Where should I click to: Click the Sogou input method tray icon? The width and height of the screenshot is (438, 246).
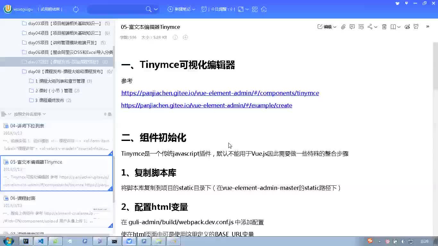pos(370,241)
